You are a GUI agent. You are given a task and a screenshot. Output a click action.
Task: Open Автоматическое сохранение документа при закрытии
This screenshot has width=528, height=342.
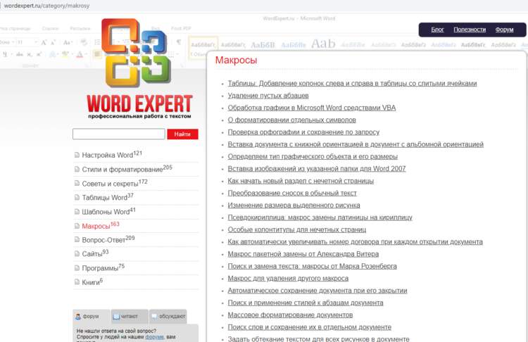coord(318,291)
